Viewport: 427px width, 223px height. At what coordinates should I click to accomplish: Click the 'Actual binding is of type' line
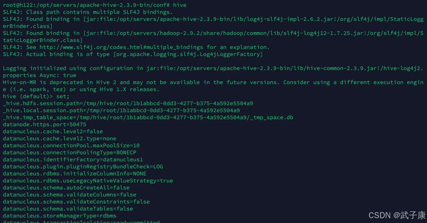(133, 54)
